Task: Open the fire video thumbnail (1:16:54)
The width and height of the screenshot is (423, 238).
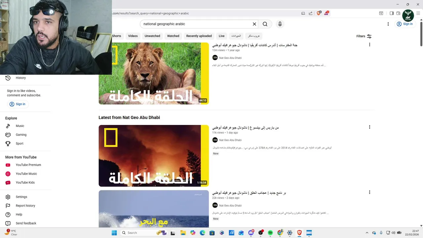Action: 154,156
